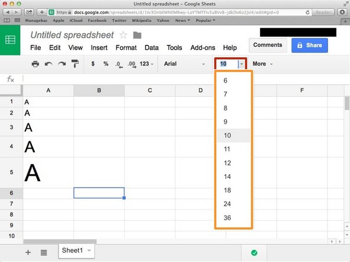Open the 123 number format dropdown
Viewport: 350px width, 262px height.
click(x=147, y=64)
